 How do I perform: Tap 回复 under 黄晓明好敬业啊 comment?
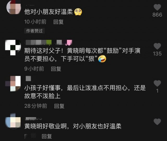tap(47, 136)
